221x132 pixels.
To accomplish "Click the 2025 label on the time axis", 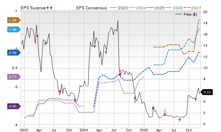I will [144, 130].
